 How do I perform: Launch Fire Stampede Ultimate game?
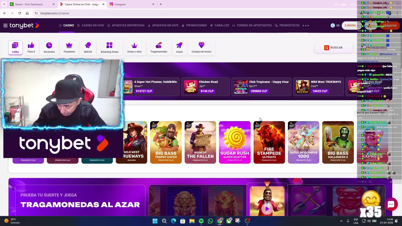point(269,142)
